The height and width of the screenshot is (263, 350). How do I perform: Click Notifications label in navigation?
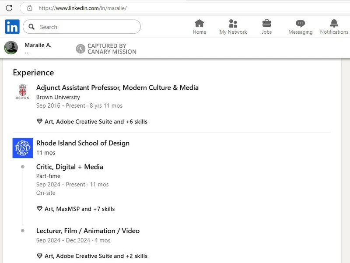(334, 32)
